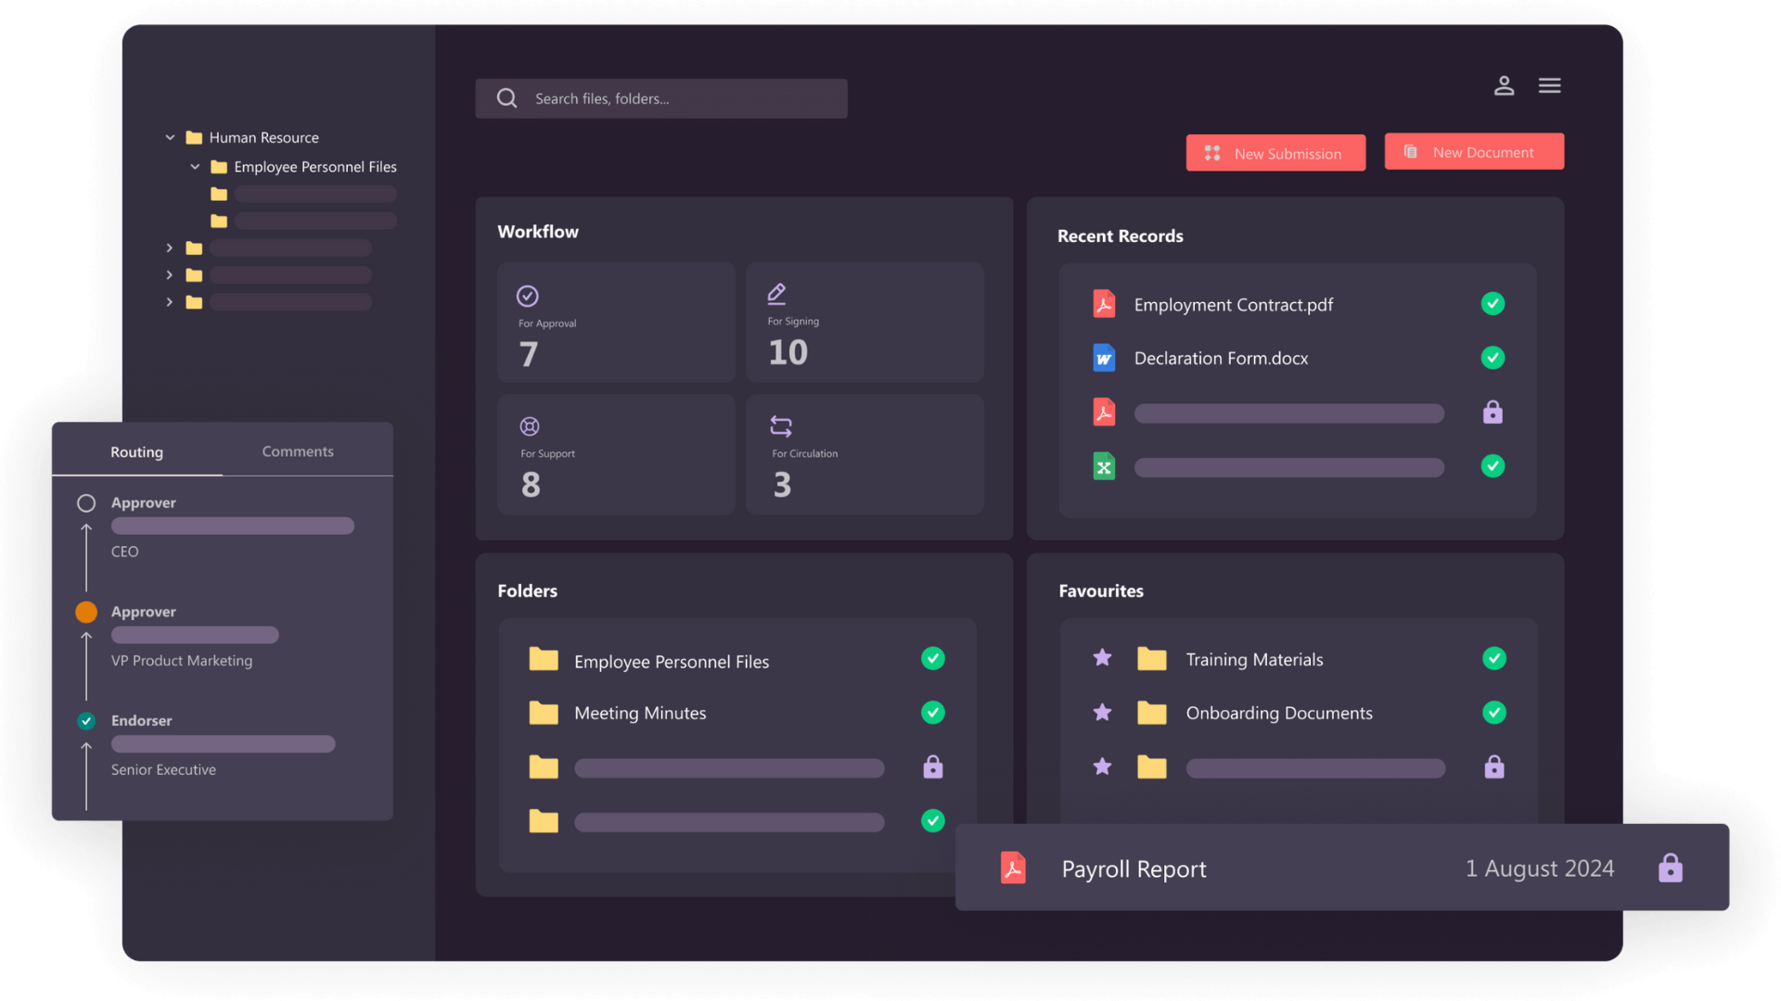Open the search files folders input field
1781x1001 pixels.
coord(660,96)
